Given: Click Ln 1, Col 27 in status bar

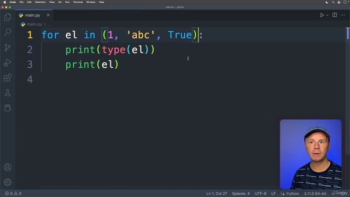Looking at the screenshot, I should (x=217, y=193).
